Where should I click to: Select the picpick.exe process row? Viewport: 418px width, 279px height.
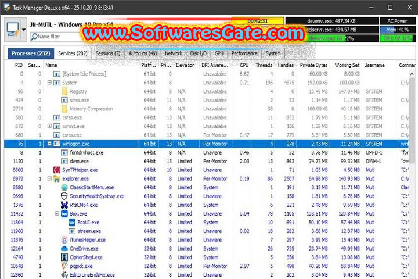pyautogui.click(x=207, y=266)
